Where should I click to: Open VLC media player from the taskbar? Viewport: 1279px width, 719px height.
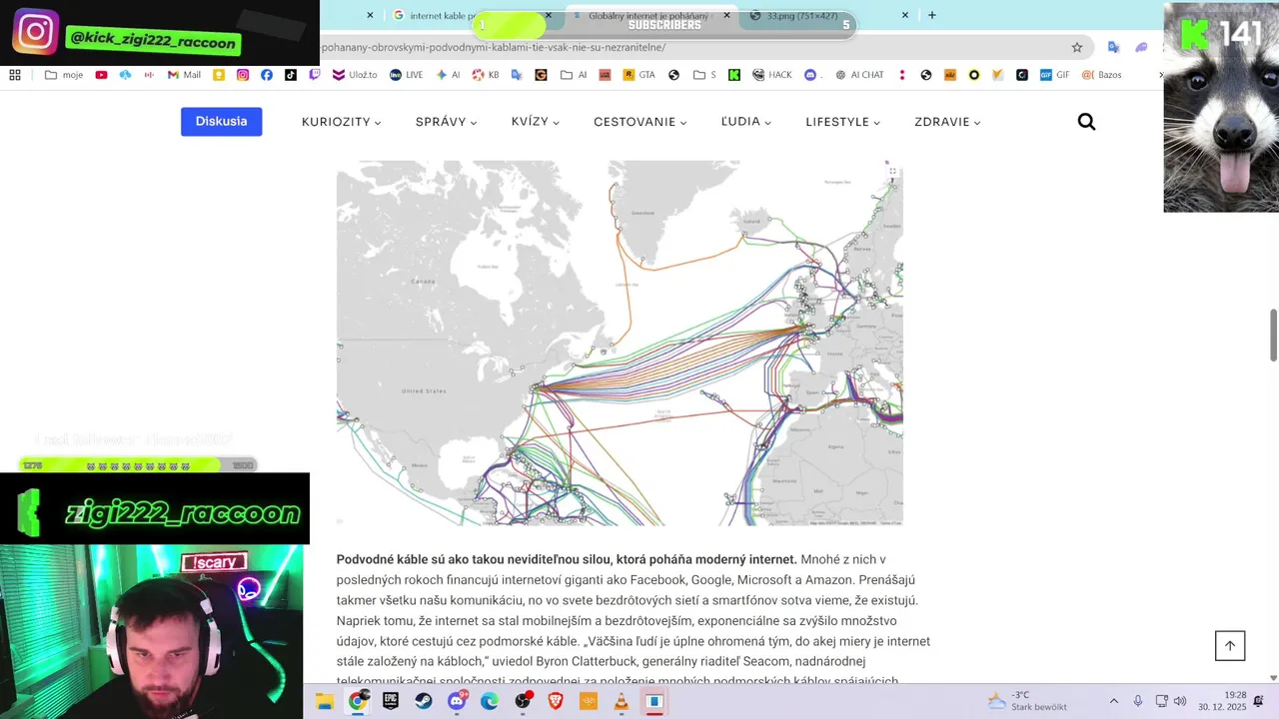coord(622,701)
